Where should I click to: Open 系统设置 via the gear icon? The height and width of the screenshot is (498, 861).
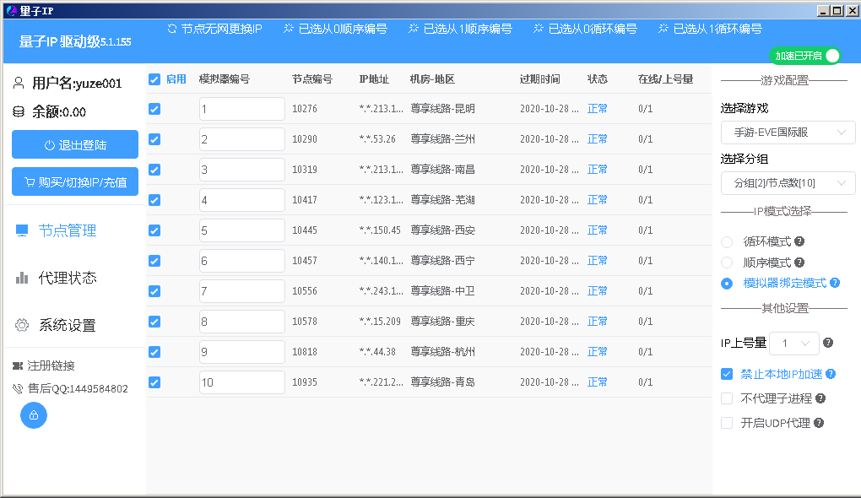tap(23, 324)
